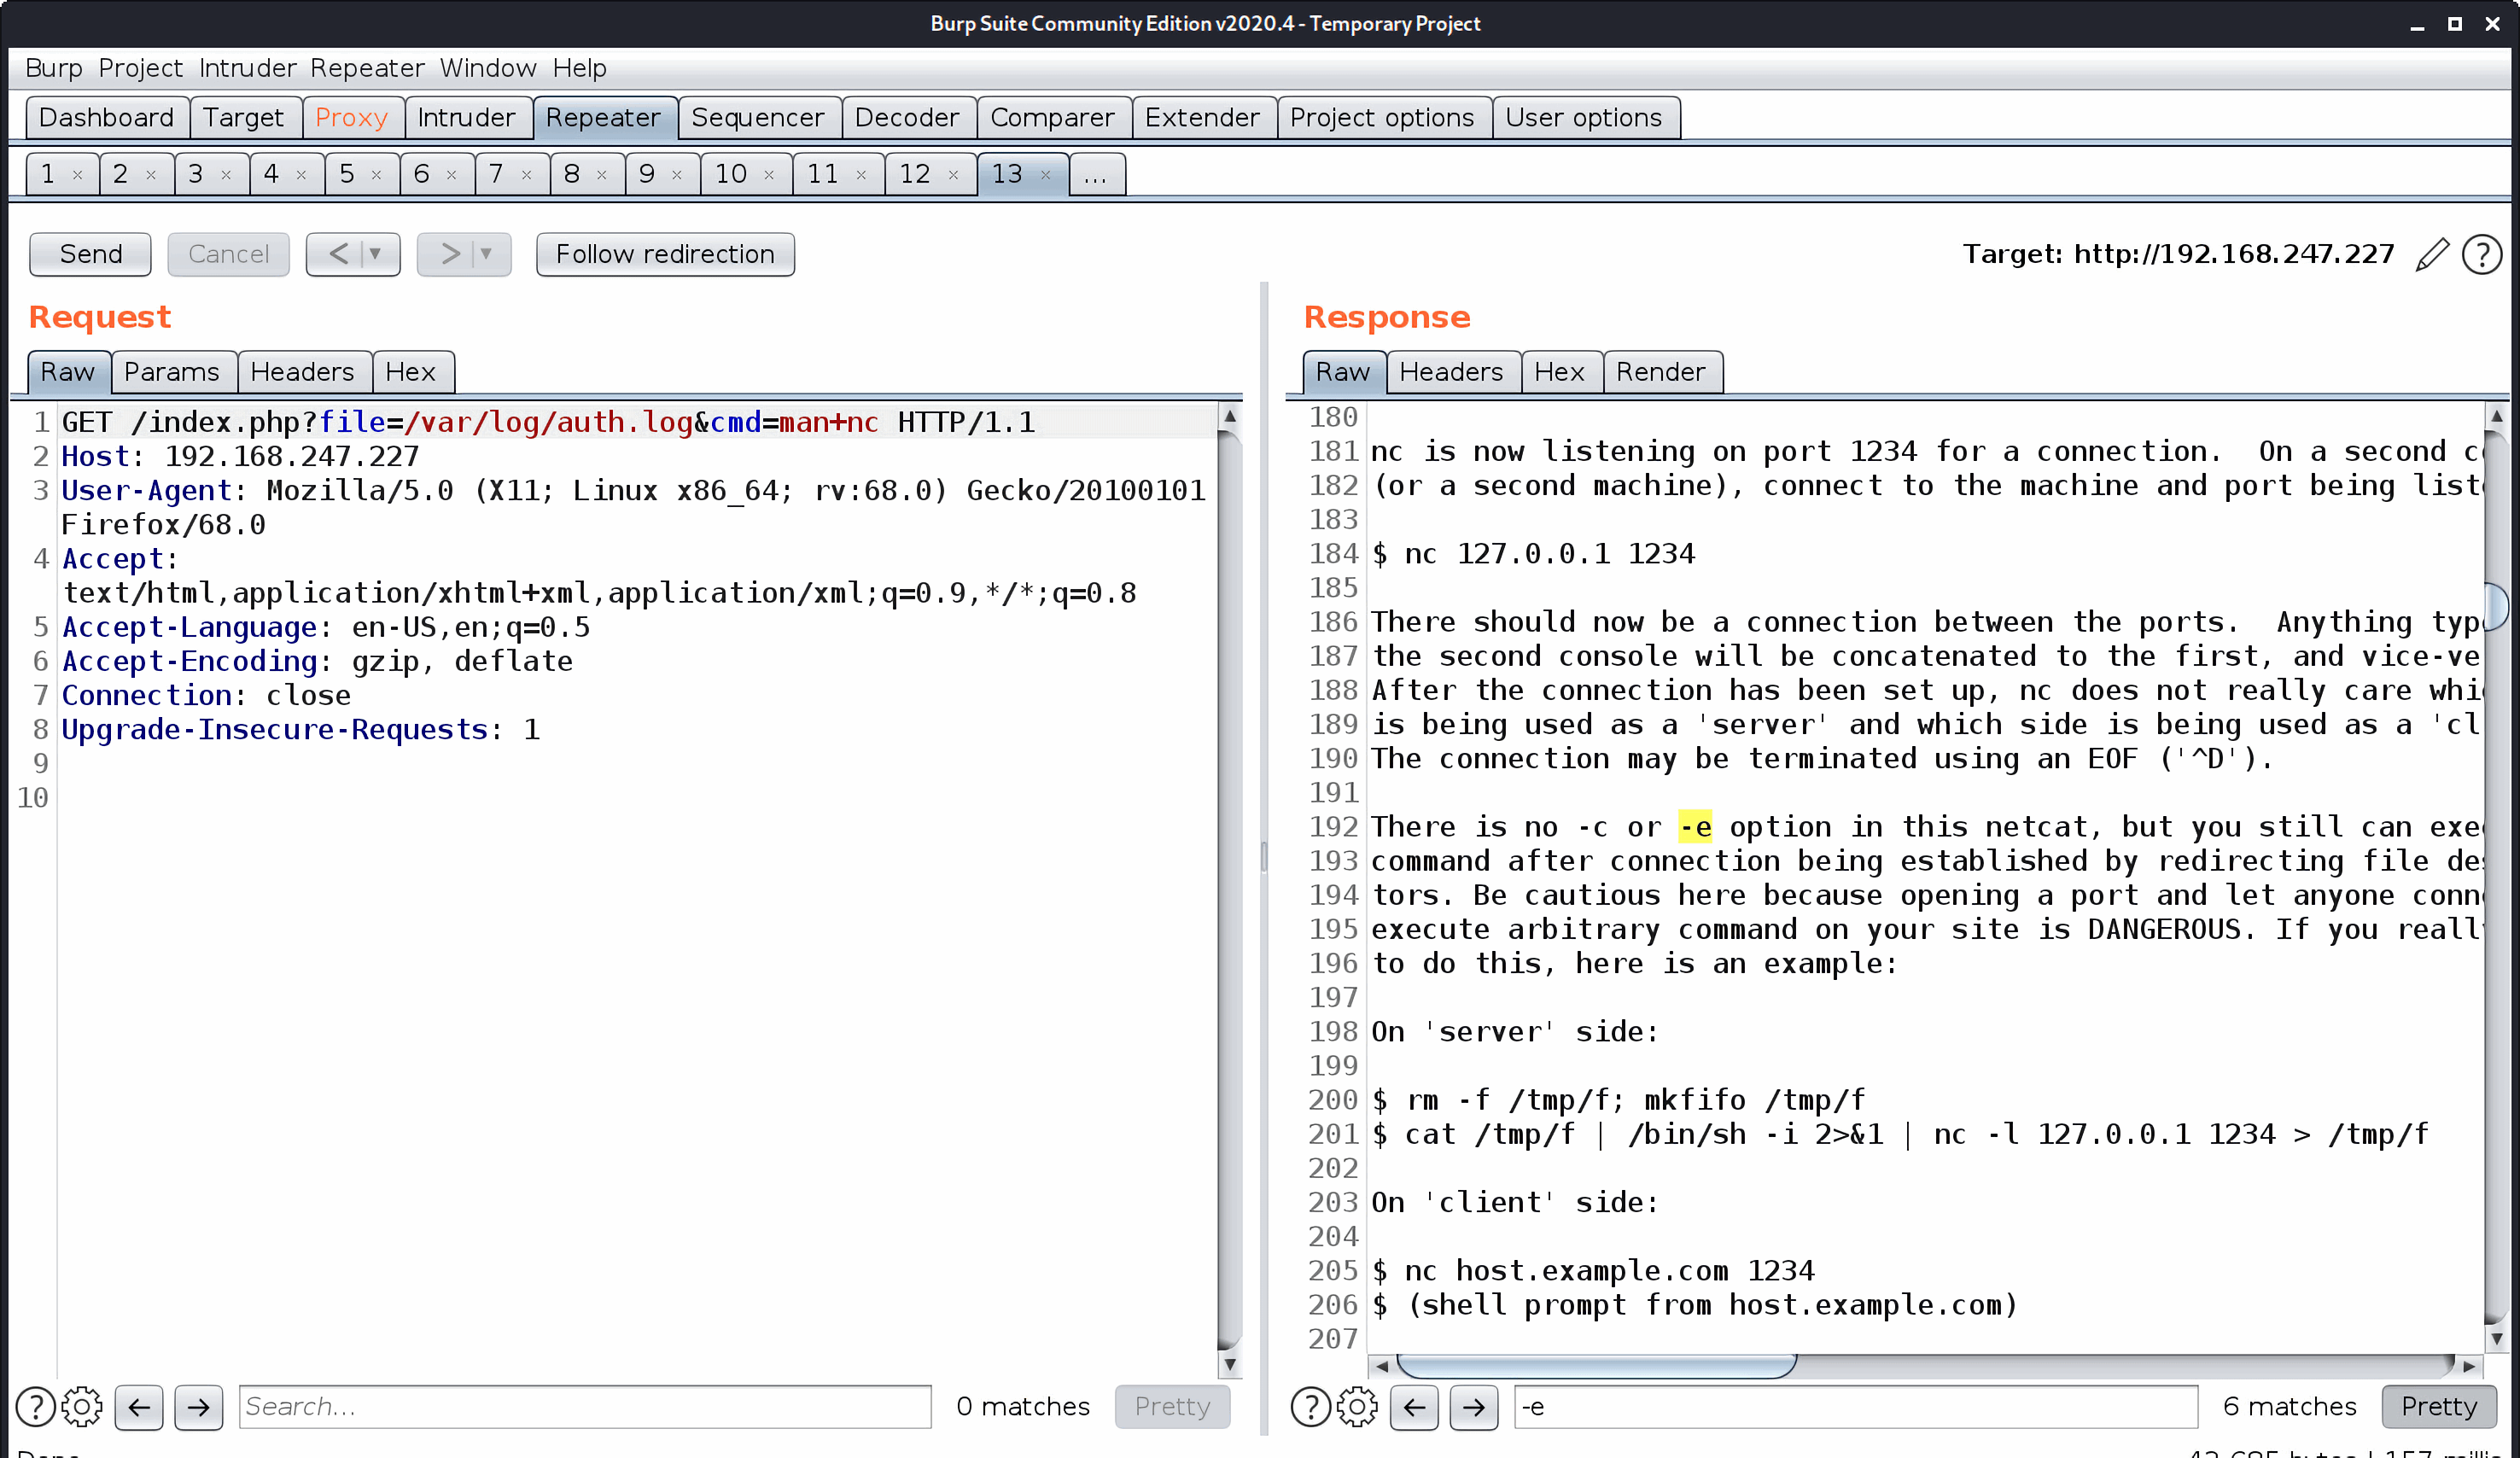Open history forward dropdown arrow
This screenshot has width=2520, height=1458.
(x=487, y=254)
